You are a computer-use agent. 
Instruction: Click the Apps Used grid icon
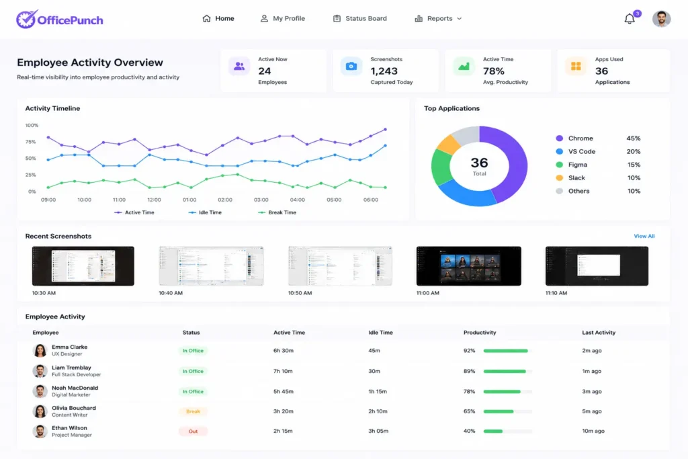(576, 67)
